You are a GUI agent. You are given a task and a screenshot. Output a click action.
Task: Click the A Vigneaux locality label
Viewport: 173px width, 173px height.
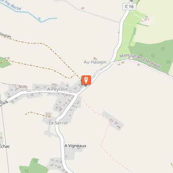click(x=75, y=146)
